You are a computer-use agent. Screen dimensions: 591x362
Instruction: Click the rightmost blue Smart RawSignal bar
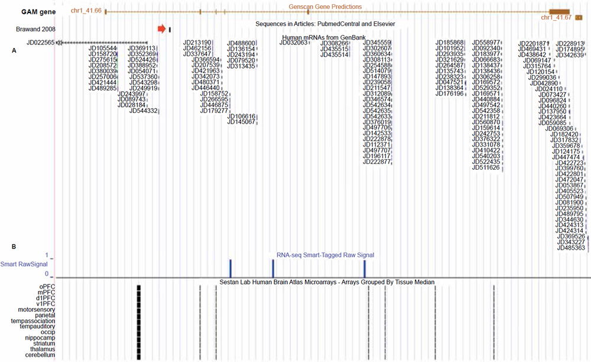tap(365, 269)
